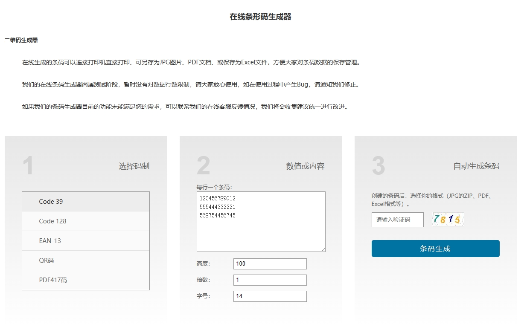
Task: Choose Code 128 from the code list
Action: tap(85, 221)
